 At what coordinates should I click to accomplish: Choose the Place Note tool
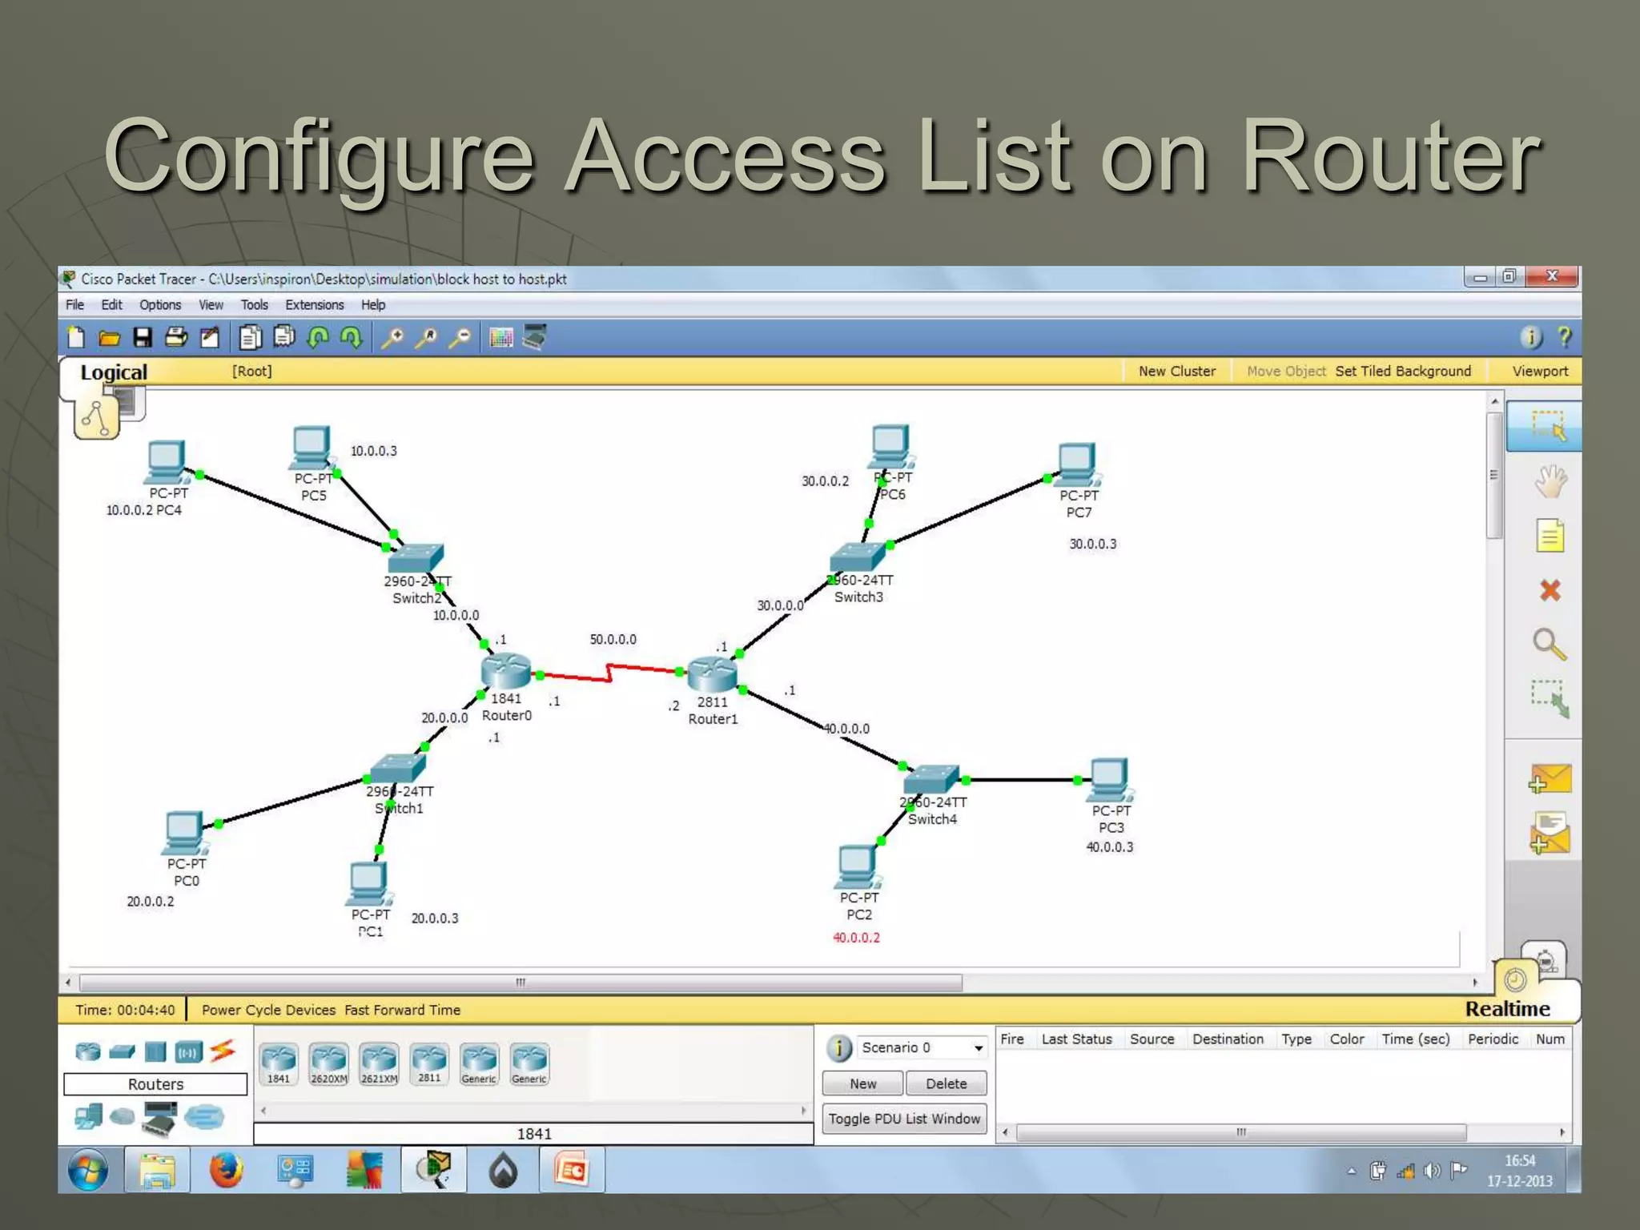[1550, 536]
